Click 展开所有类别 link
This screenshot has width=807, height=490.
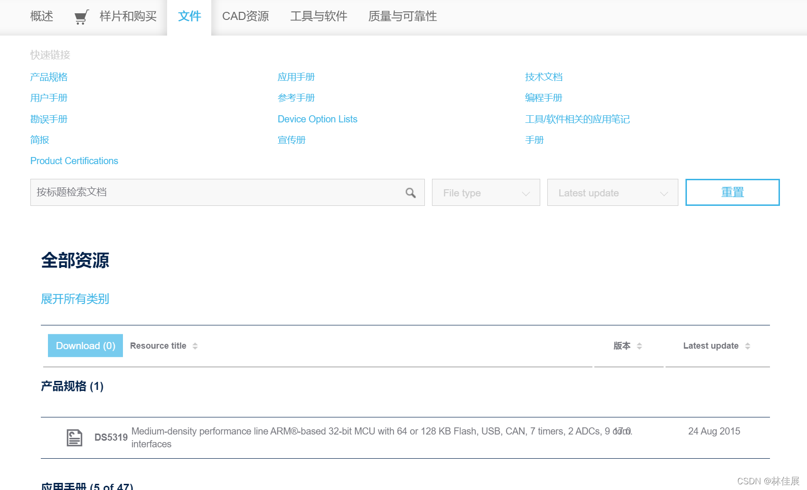75,299
